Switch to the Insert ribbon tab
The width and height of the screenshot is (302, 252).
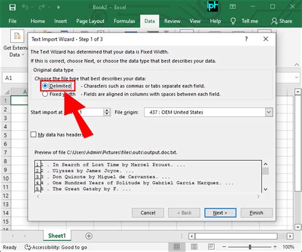pos(61,21)
